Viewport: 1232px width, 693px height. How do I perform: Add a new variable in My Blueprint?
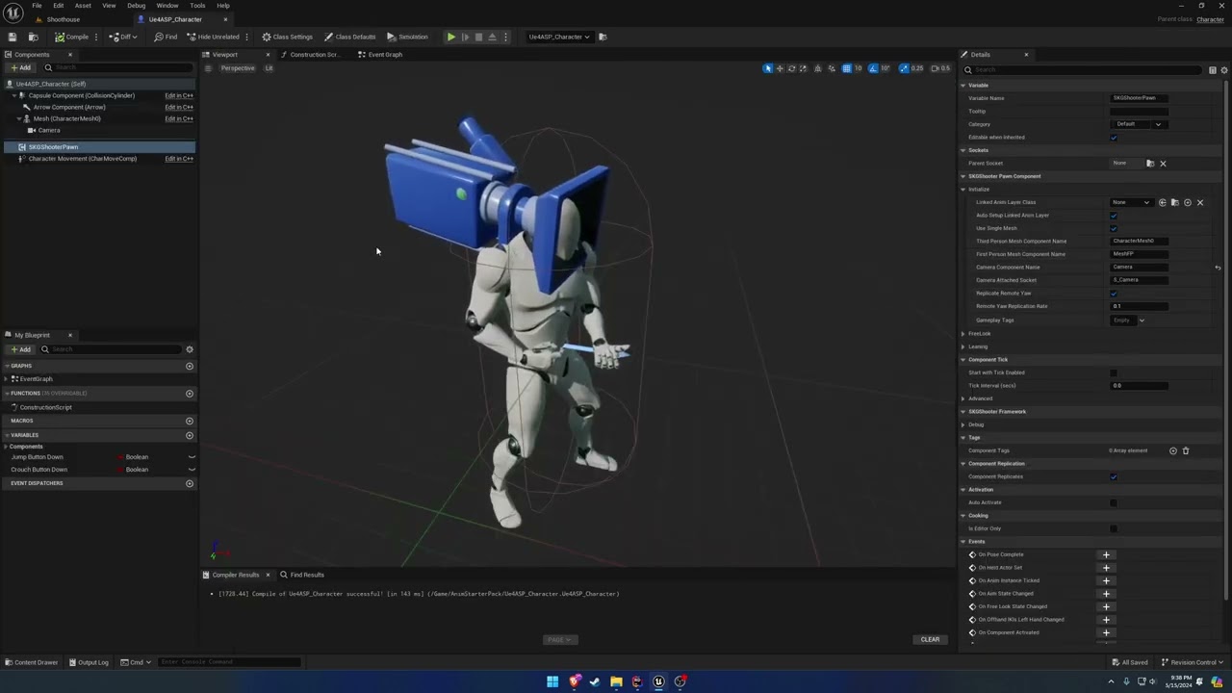[189, 435]
